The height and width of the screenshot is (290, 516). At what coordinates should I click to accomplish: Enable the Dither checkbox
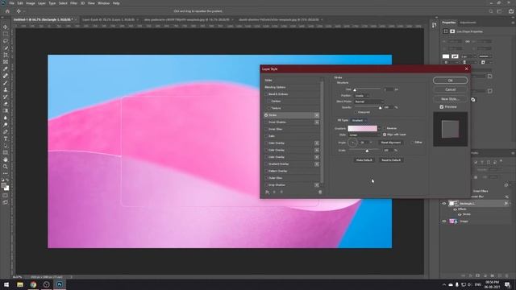click(x=412, y=143)
